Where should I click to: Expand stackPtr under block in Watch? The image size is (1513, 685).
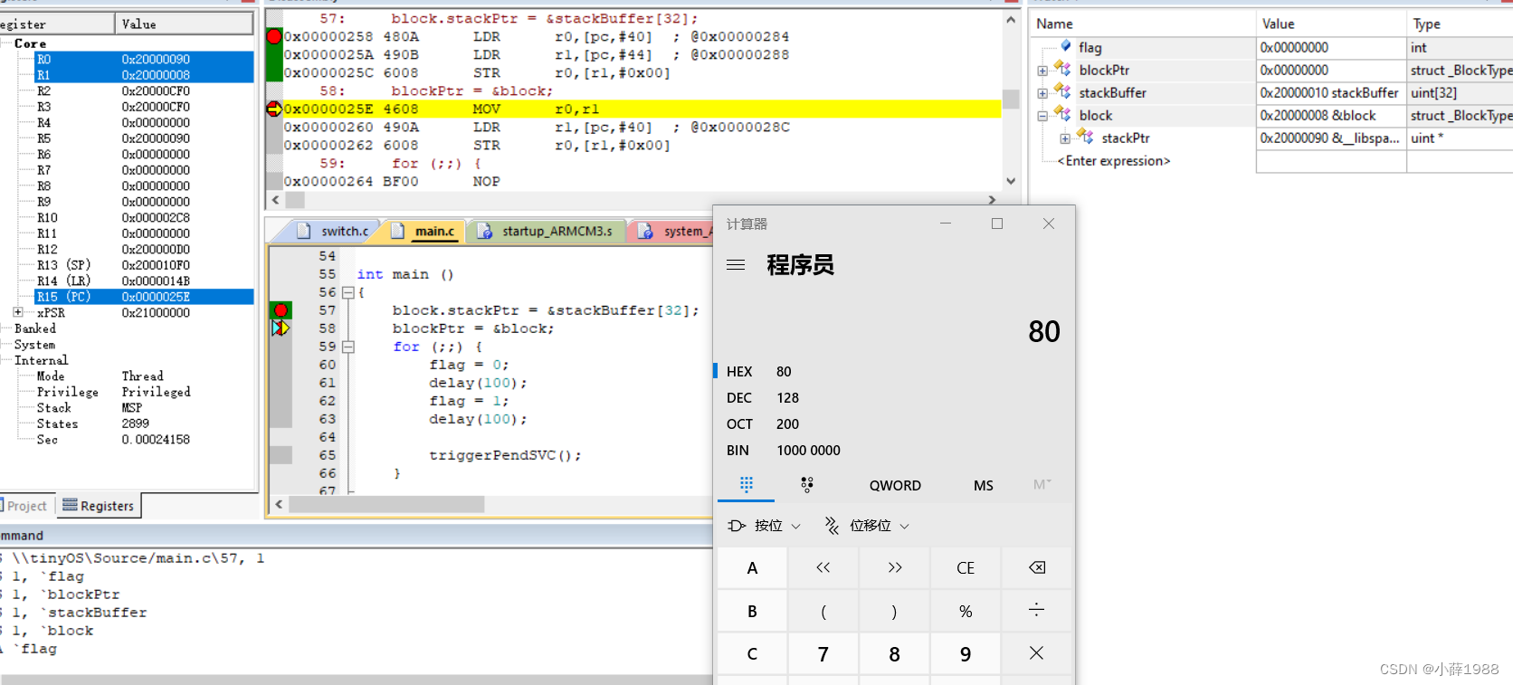[x=1065, y=138]
